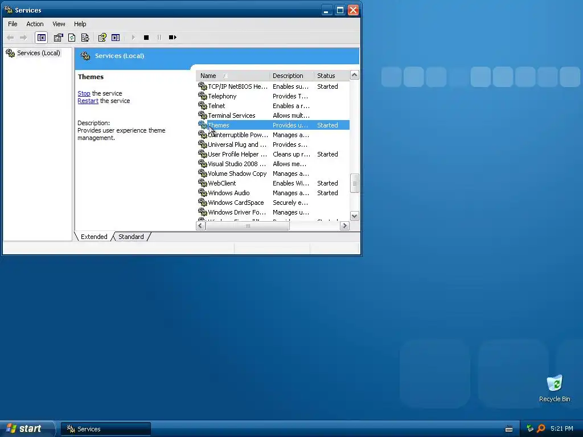The width and height of the screenshot is (583, 437).
Task: Open the View menu
Action: click(x=59, y=24)
